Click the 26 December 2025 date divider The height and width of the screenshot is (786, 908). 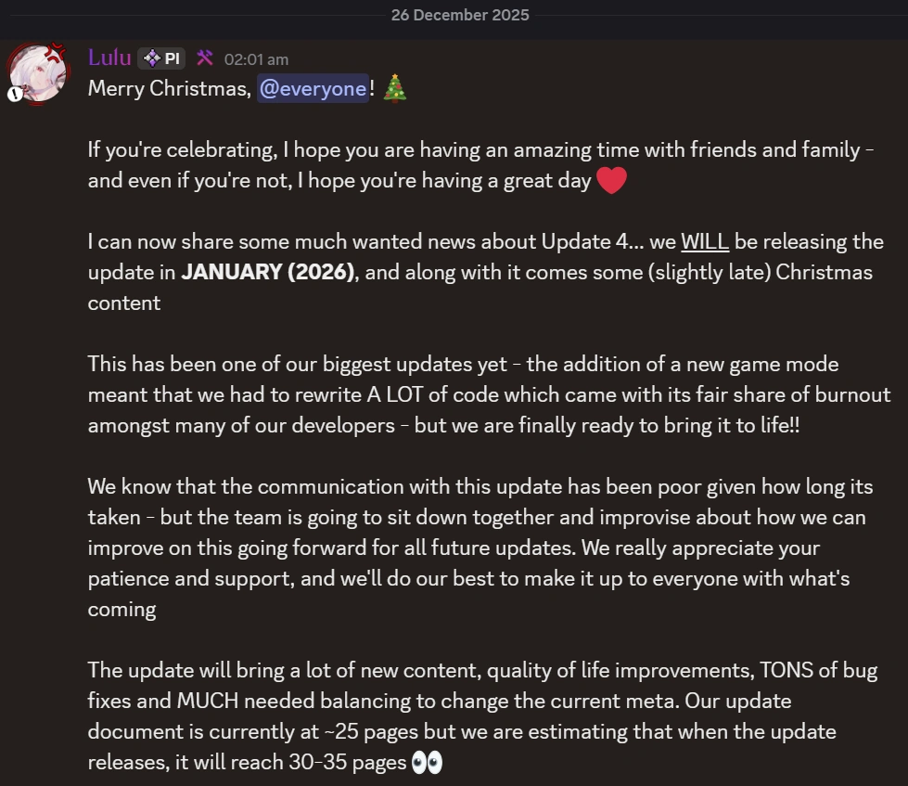point(460,14)
